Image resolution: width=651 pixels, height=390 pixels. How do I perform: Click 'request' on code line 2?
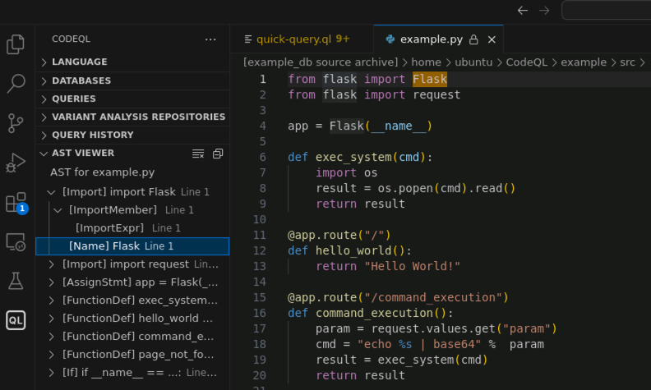coord(436,94)
